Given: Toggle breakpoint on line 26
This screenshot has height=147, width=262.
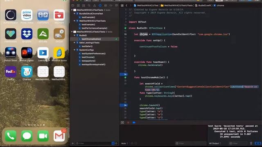Looking at the screenshot, I should [124, 74].
